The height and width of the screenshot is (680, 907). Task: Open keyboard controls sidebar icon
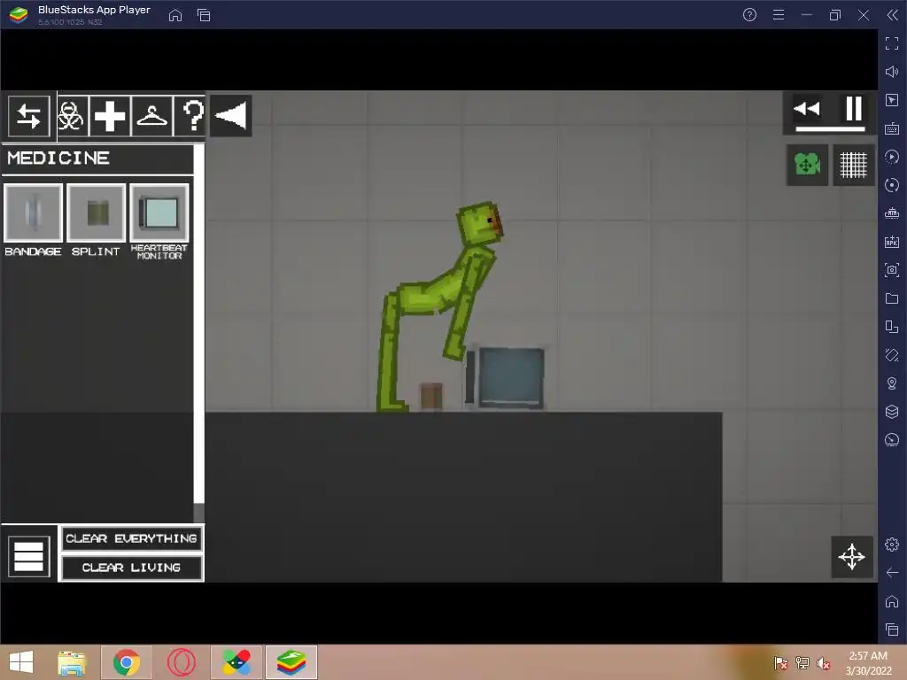tap(892, 128)
